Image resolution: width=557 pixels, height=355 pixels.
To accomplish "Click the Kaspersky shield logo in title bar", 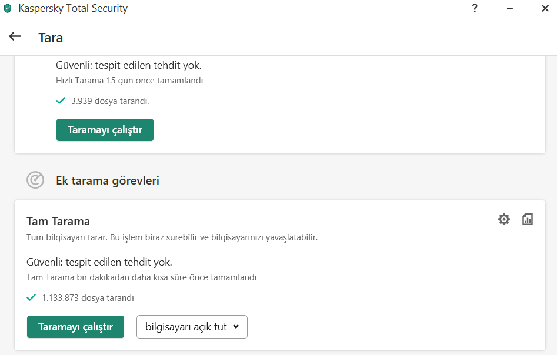I will tap(8, 8).
